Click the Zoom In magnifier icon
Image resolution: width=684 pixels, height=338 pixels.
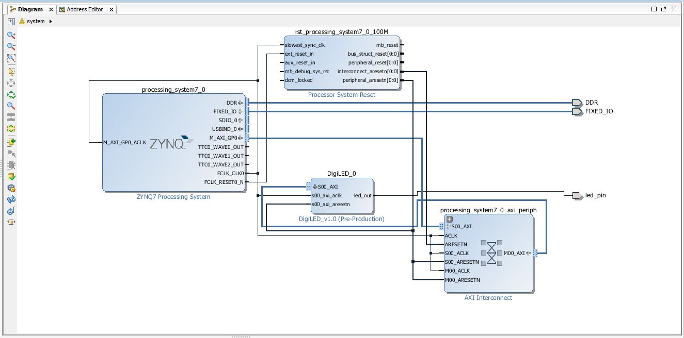[x=11, y=36]
